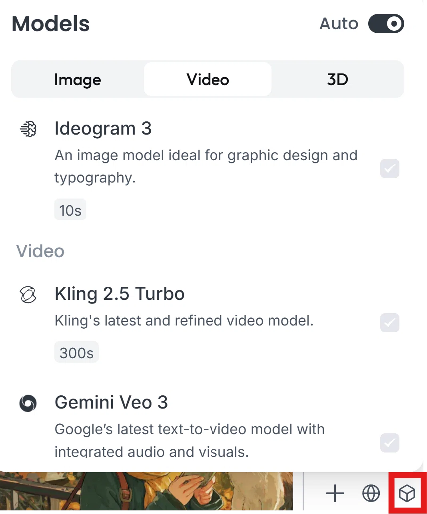Click the globe icon in bottom toolbar
Viewport: 427px width, 514px height.
(371, 494)
